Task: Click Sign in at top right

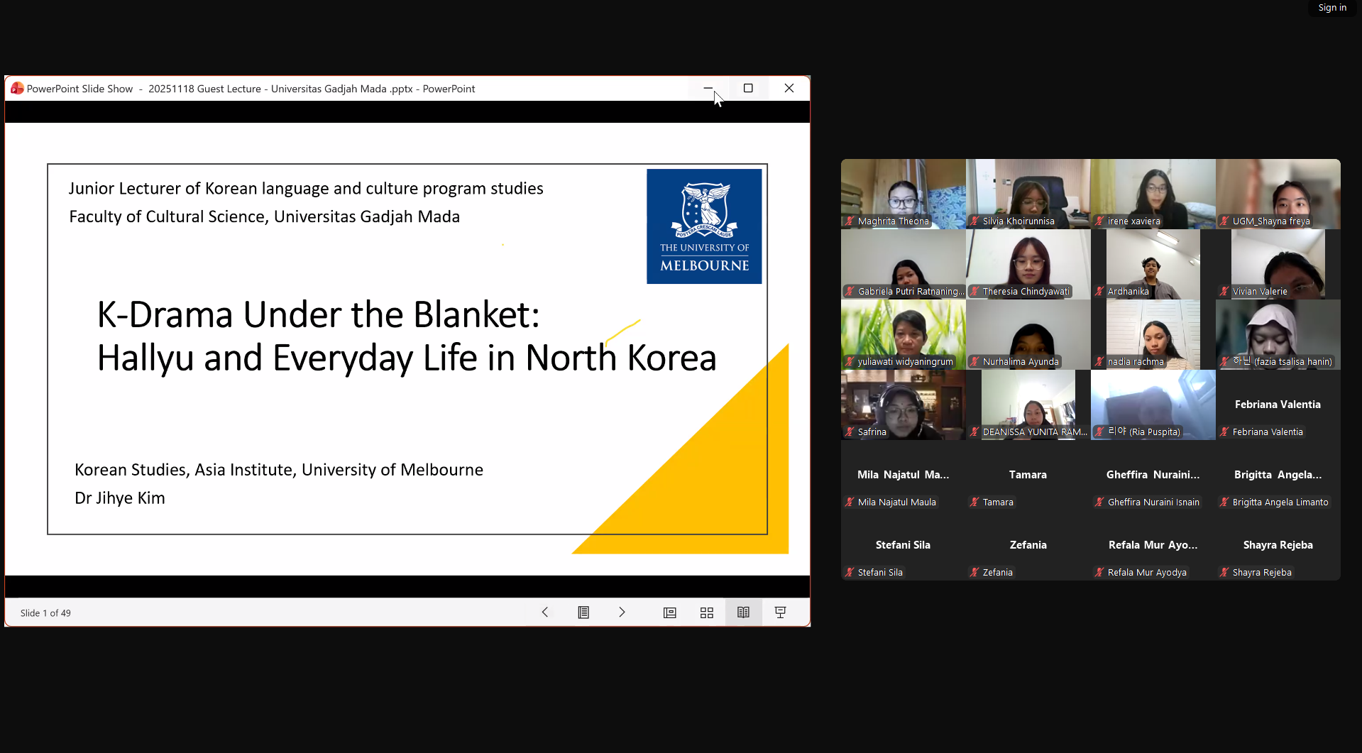Action: (x=1331, y=8)
